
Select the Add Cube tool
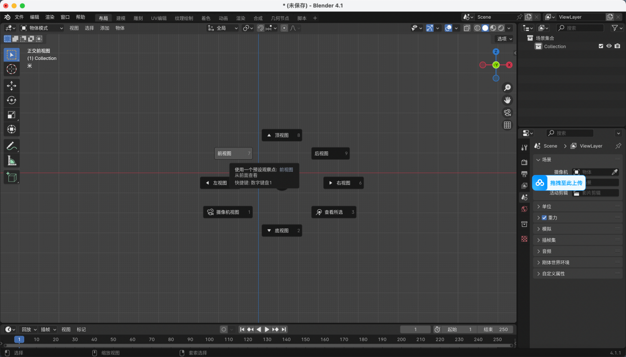[x=12, y=177]
